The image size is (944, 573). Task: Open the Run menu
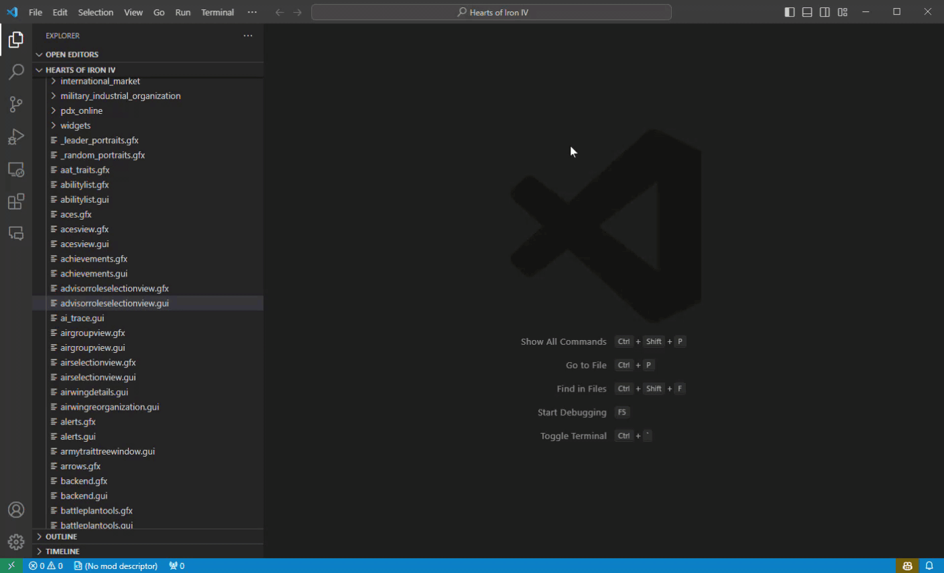click(183, 12)
